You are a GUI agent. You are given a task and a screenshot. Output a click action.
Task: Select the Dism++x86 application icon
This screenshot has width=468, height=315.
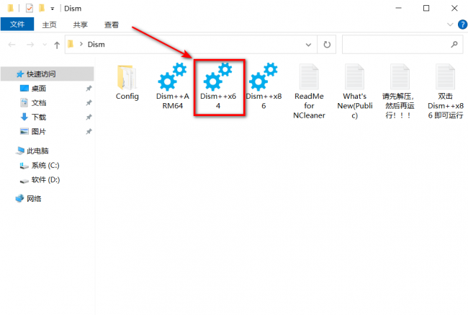coord(264,77)
